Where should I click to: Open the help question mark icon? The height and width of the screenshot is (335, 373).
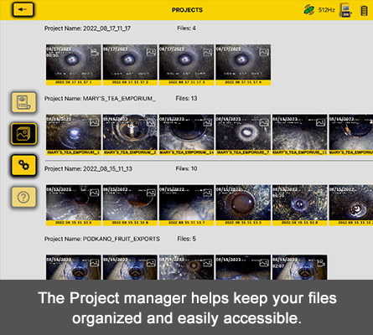coord(23,197)
